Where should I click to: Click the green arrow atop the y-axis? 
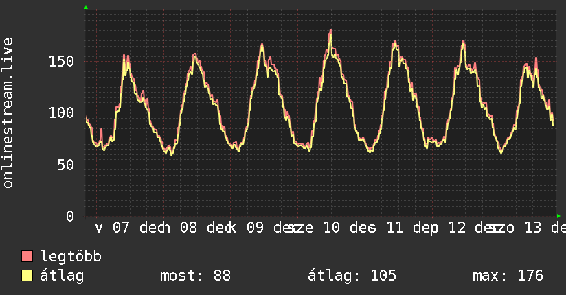click(86, 8)
